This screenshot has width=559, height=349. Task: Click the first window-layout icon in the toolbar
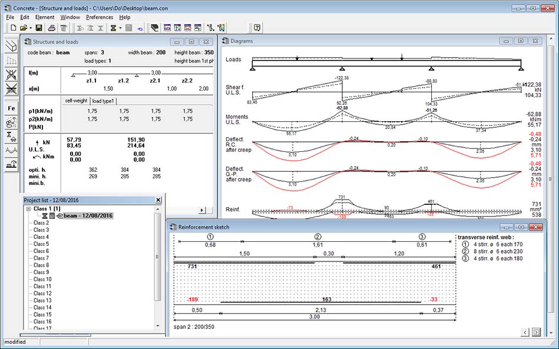click(x=167, y=28)
